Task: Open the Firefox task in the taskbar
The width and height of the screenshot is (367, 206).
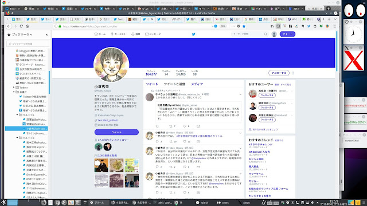Action: coord(120,203)
